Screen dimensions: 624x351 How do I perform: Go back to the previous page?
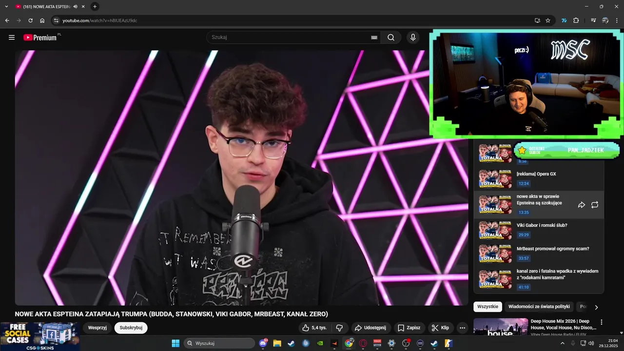point(7,20)
